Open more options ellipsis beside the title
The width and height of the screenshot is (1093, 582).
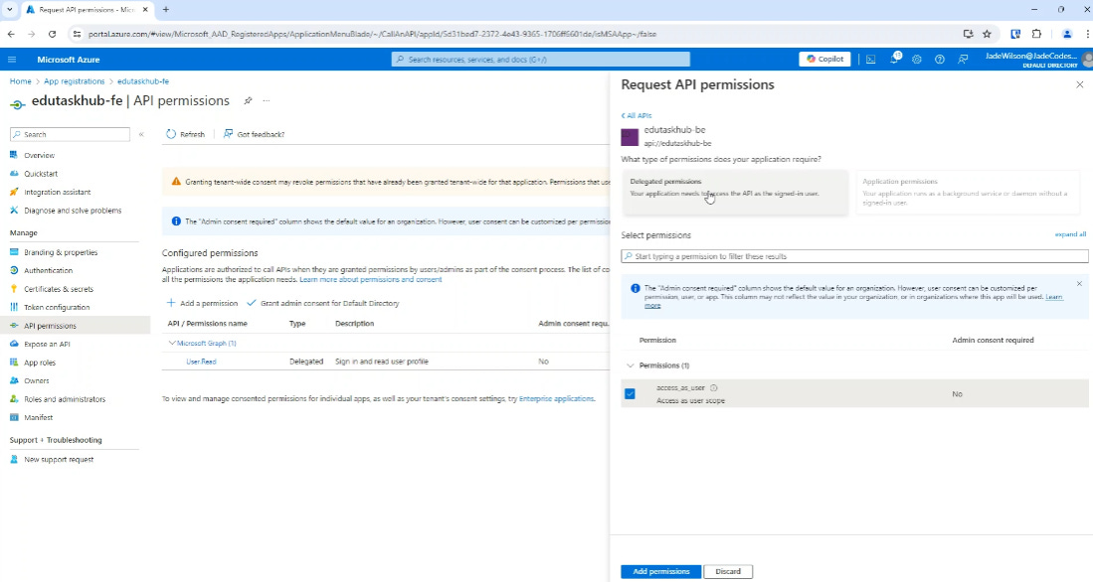point(267,101)
